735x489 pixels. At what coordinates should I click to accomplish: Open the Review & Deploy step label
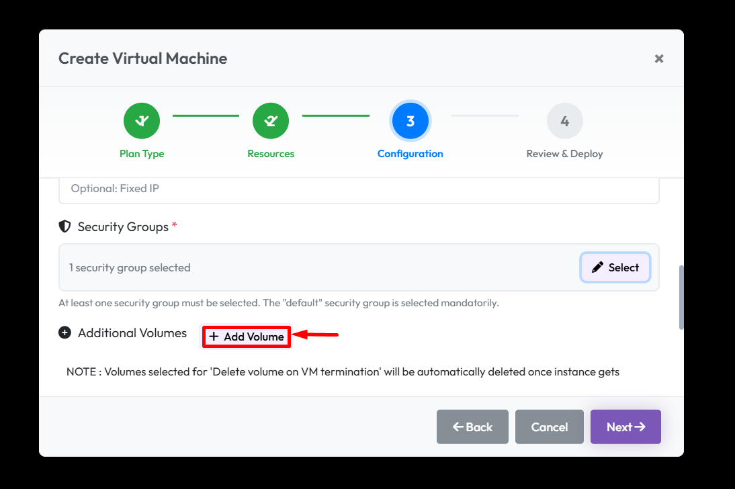pos(564,154)
